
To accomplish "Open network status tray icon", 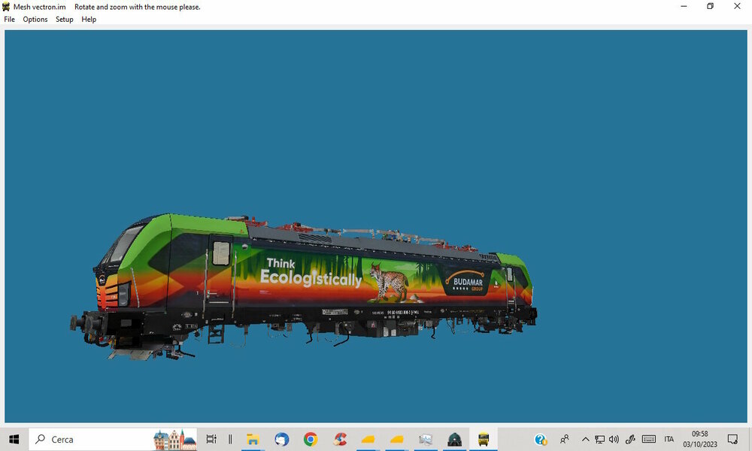I will [599, 439].
